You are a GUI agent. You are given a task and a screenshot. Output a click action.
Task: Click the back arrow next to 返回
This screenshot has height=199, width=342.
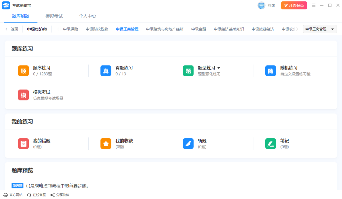pyautogui.click(x=7, y=29)
